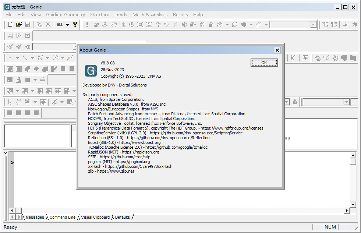Open the Help menu

[x=198, y=14]
